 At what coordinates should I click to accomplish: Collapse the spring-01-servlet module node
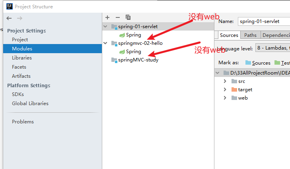[105, 27]
